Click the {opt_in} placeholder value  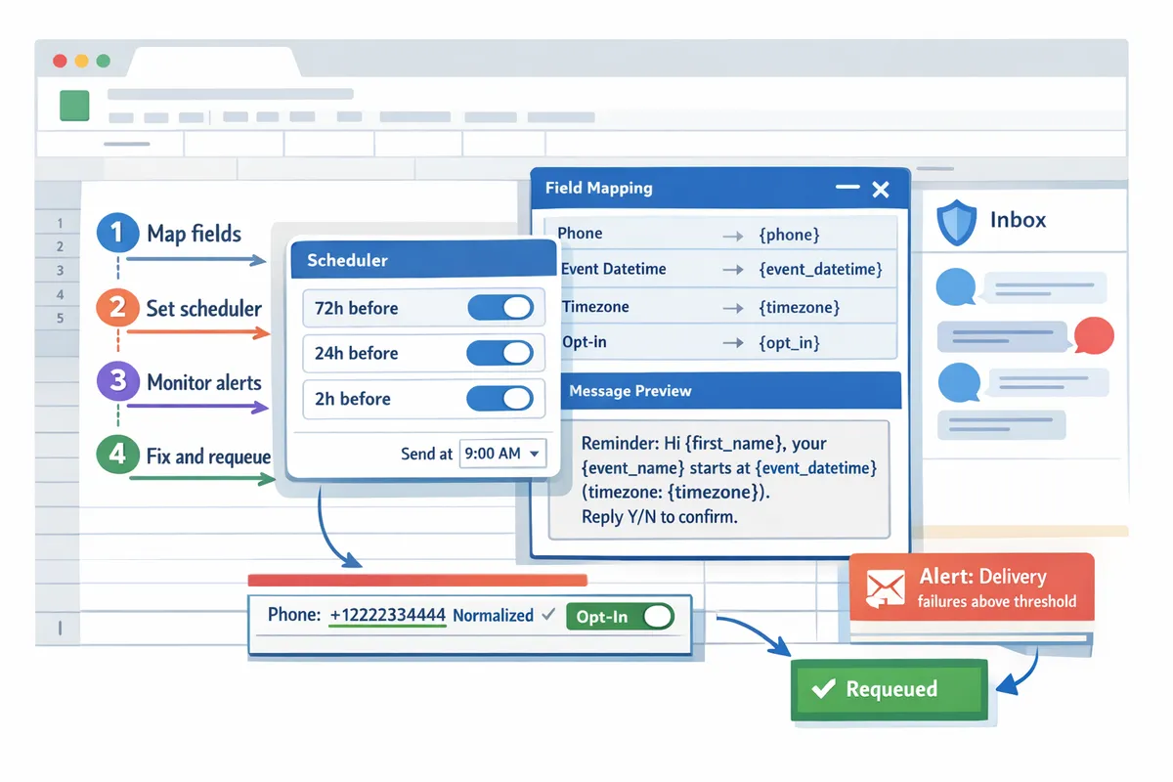tap(789, 343)
